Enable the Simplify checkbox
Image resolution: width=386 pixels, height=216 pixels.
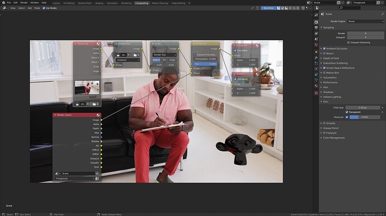(x=324, y=124)
